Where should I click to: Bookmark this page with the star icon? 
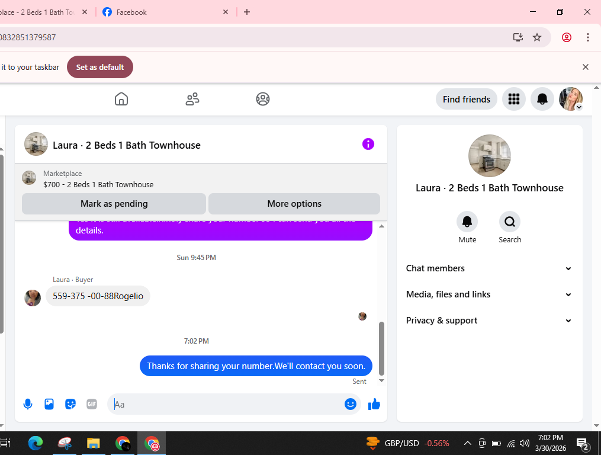(537, 37)
